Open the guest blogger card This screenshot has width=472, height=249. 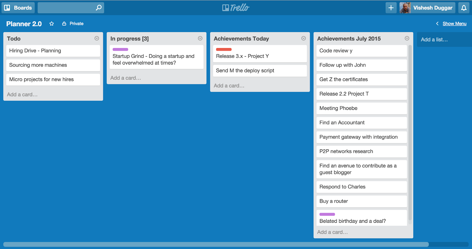pos(362,169)
